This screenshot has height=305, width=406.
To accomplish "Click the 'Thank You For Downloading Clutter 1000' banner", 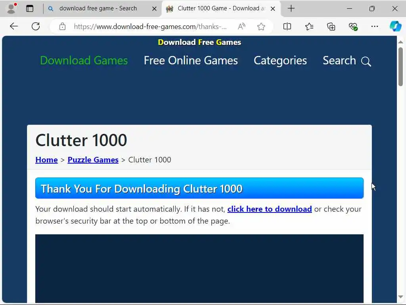I will tap(199, 188).
